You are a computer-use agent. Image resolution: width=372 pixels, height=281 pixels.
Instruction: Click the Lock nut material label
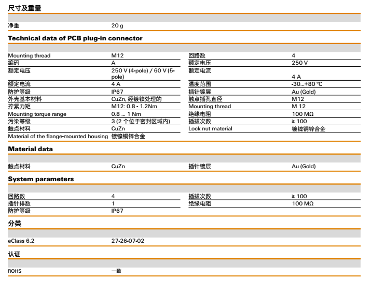coord(210,128)
